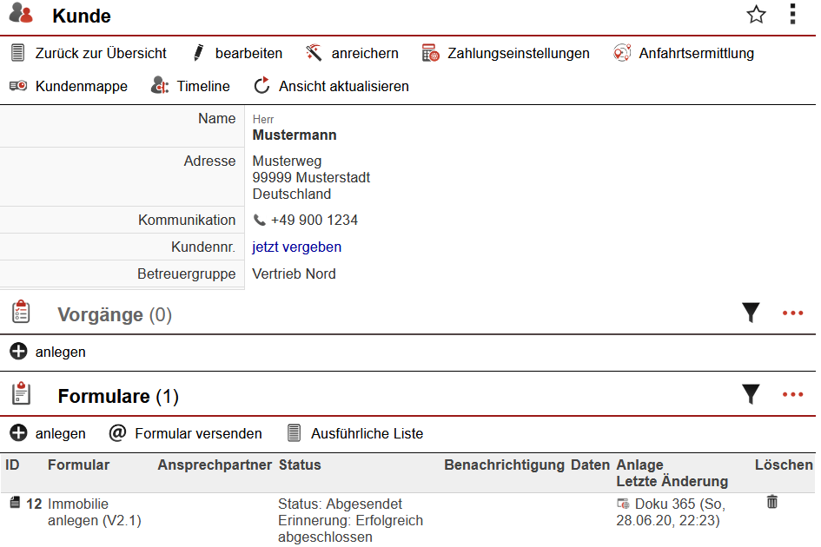Click the Timeline person icon
Screen dimensions: 821x547
(160, 85)
